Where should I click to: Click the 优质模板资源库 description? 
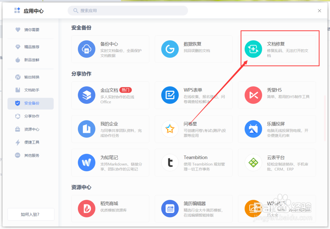(114, 210)
